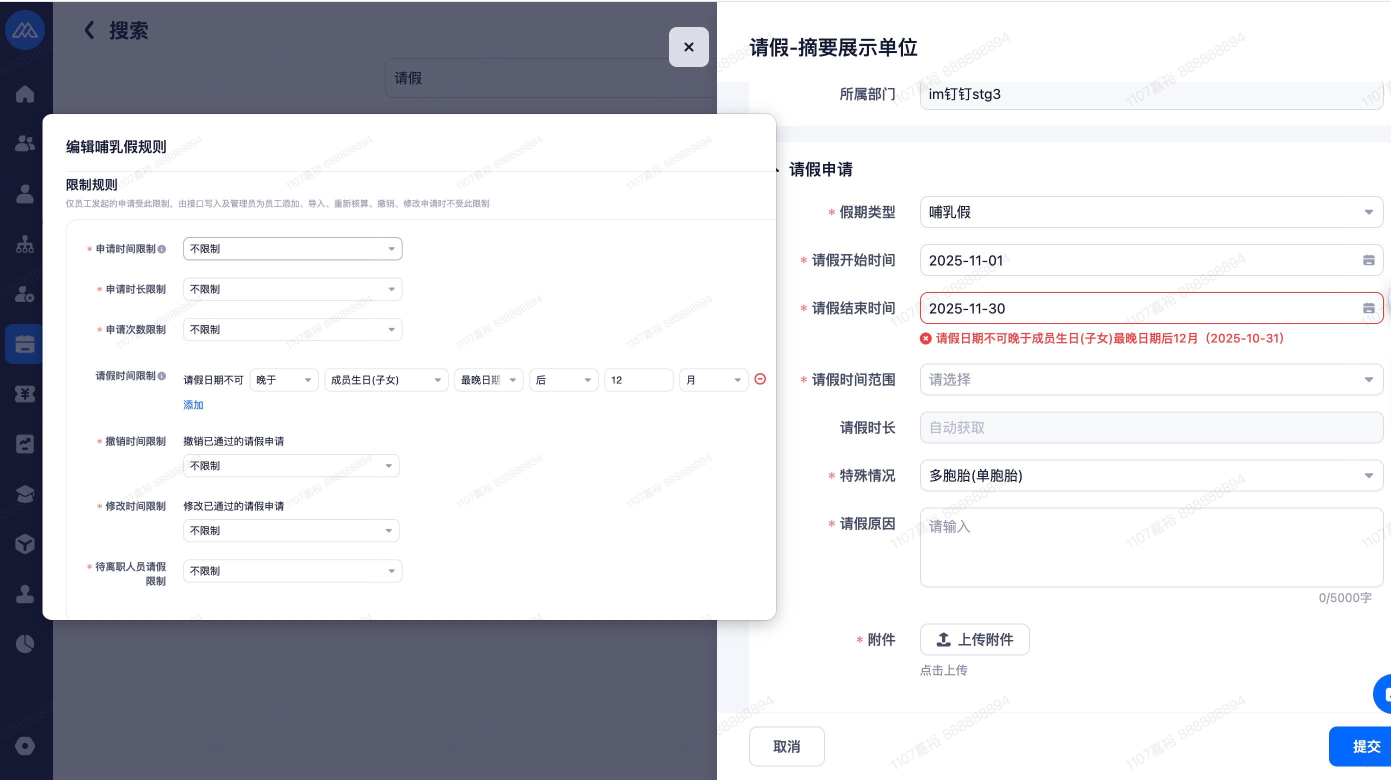Click into the 请假原因 text area

click(1150, 547)
